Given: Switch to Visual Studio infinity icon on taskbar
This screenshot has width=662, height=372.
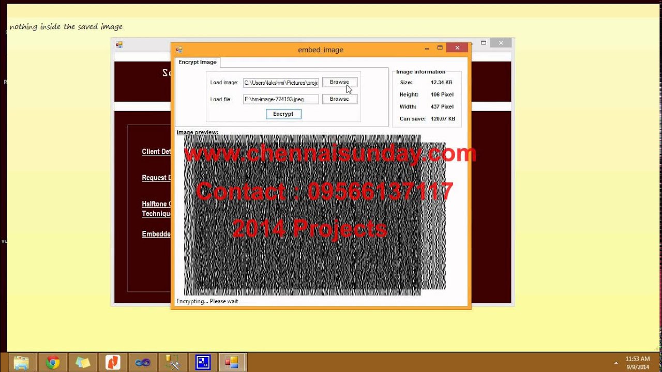Looking at the screenshot, I should coord(143,363).
